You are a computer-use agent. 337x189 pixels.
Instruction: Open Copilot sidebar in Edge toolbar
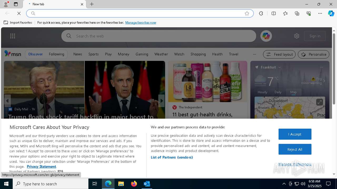331,13
